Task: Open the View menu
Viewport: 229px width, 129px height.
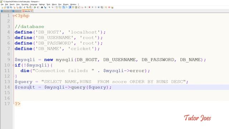Action: point(18,4)
